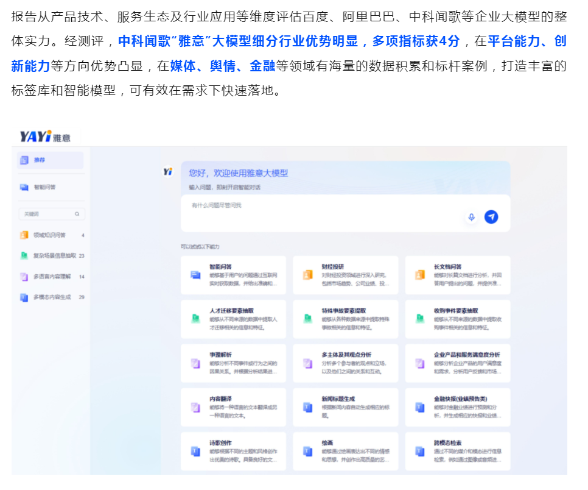Image resolution: width=588 pixels, height=490 pixels.
Task: Click the Yi assistant avatar beside greeting
Action: pos(168,172)
